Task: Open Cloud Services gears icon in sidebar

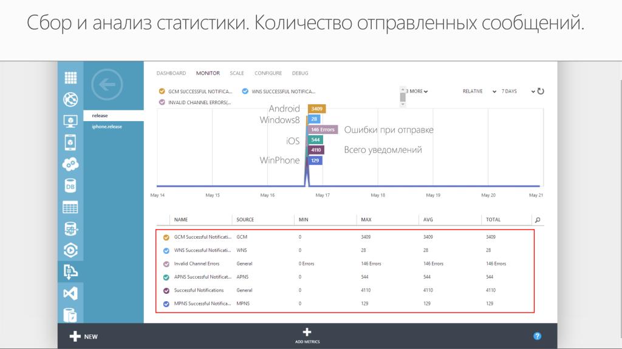Action: coord(70,164)
